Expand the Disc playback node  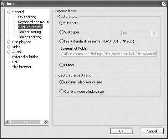[x=9, y=42]
